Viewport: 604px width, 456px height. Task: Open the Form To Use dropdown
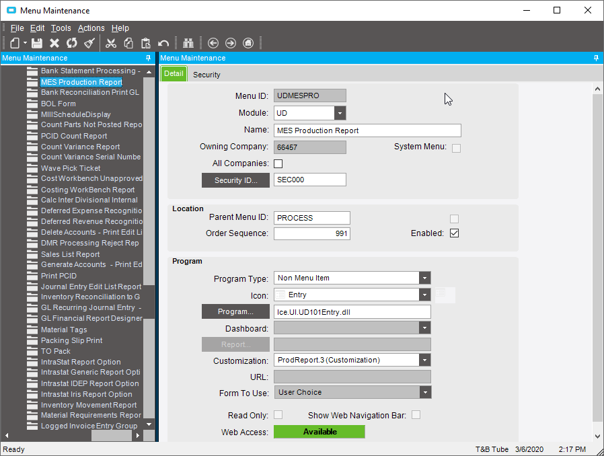tap(425, 393)
